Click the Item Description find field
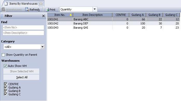This screenshot has height=101, width=181. 23,33
